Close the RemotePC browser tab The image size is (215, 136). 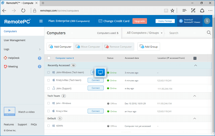[x=37, y=3]
